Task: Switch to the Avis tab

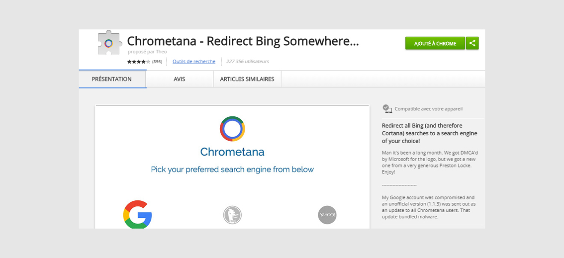Action: point(180,79)
